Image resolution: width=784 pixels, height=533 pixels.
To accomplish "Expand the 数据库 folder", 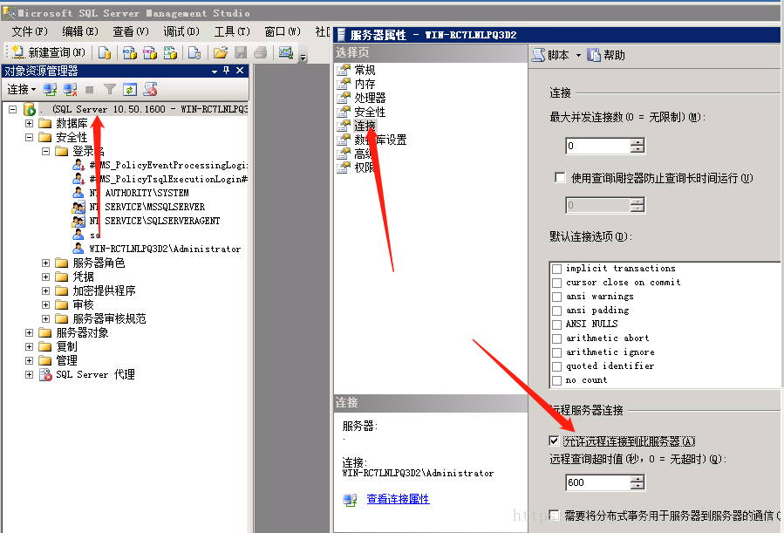I will [x=30, y=123].
